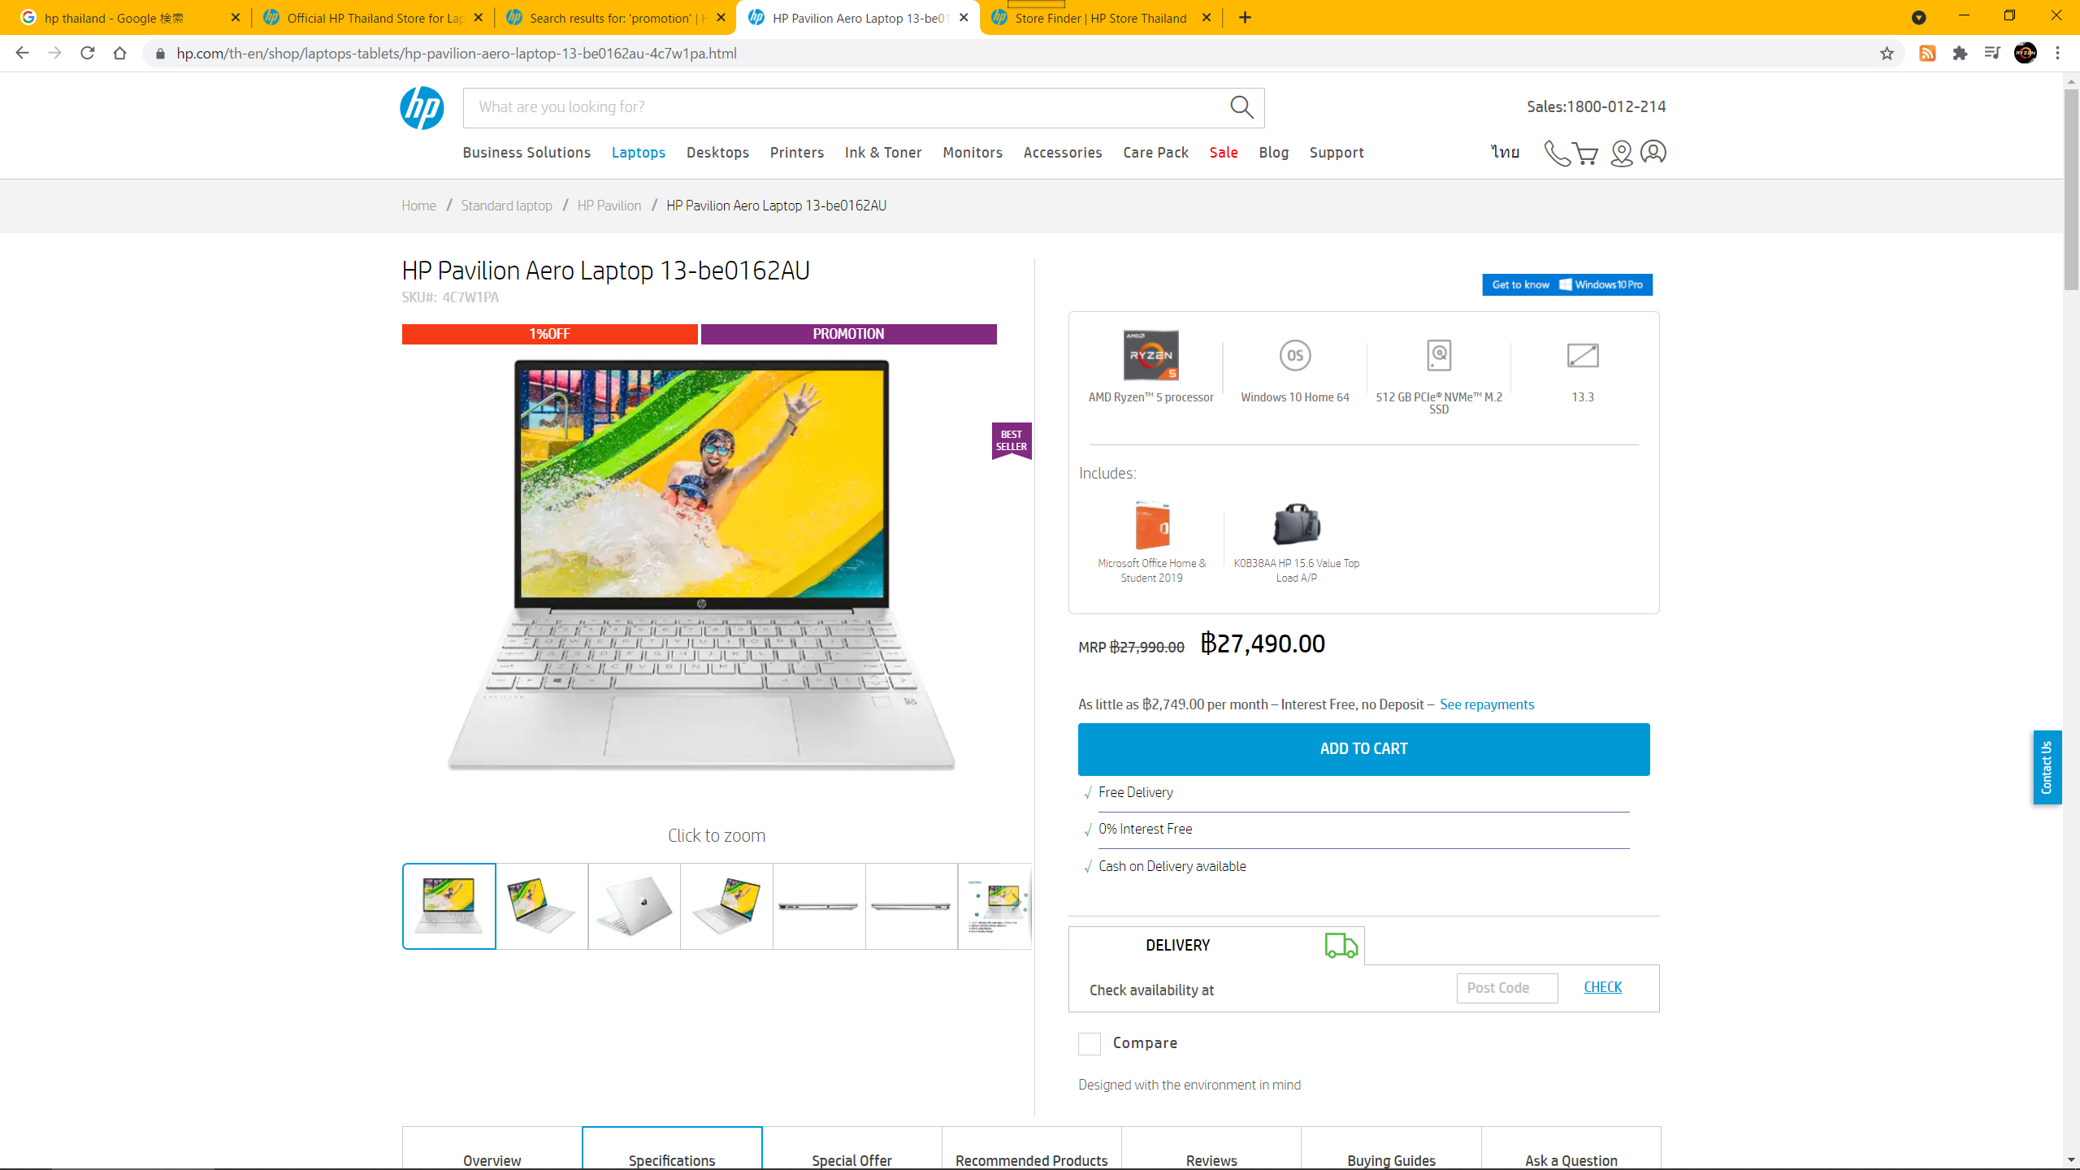Select the second laptop angle thumbnail

click(542, 906)
